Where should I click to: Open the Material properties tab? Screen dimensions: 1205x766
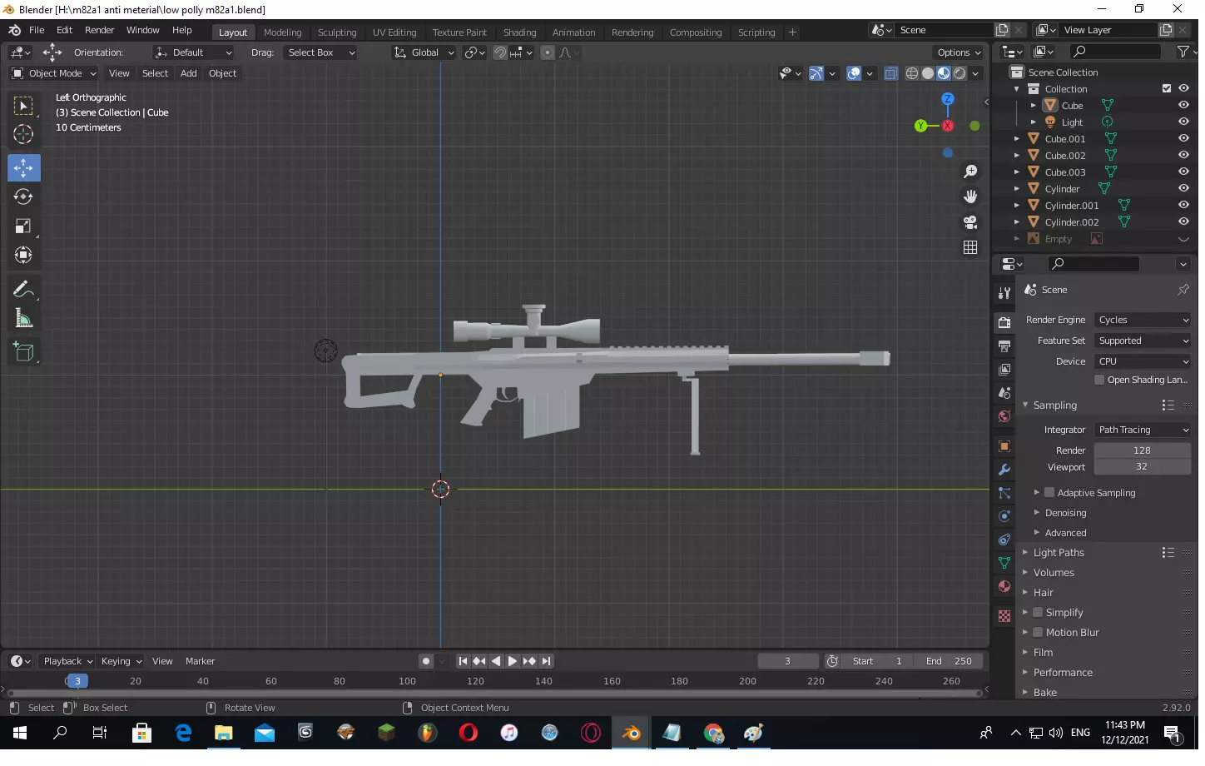[1004, 587]
